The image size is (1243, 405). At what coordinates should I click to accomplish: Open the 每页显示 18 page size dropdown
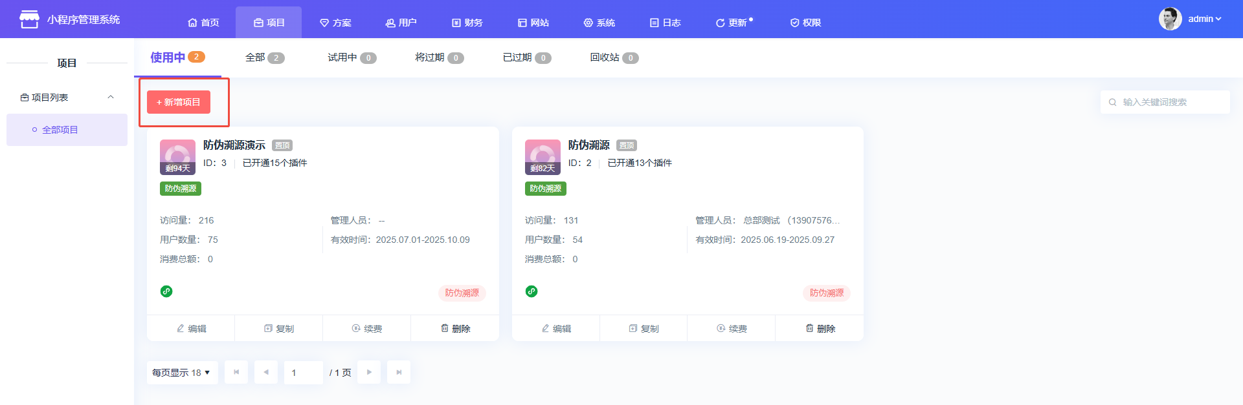pos(181,373)
